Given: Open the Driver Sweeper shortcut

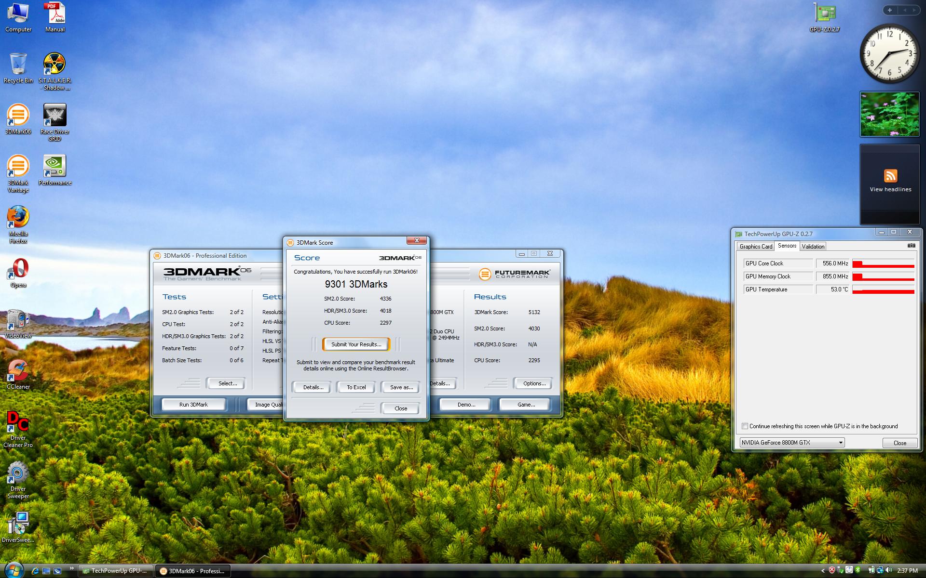Looking at the screenshot, I should (x=18, y=480).
